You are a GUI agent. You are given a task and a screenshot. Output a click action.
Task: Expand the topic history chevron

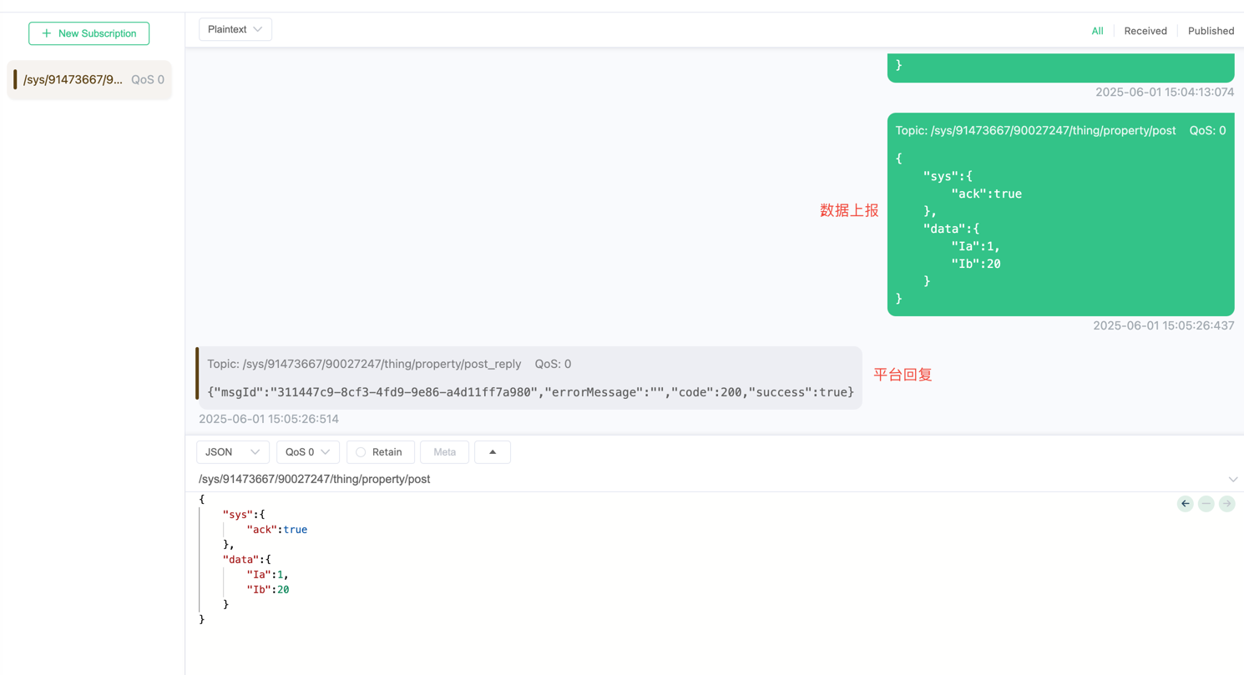click(1232, 480)
